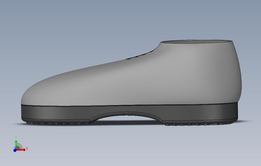Click the green Y axis arrow of the triad
This screenshot has height=166, width=261.
click(16, 145)
